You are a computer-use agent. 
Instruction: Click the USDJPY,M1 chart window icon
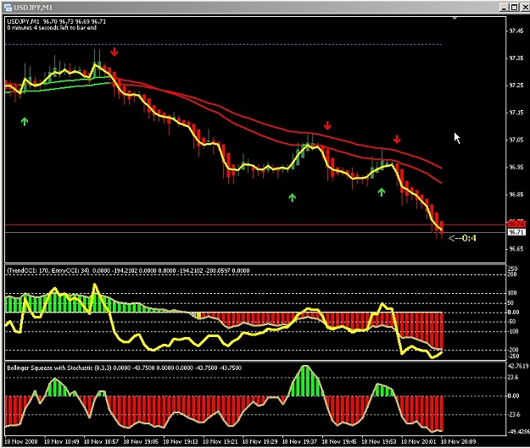pos(7,7)
